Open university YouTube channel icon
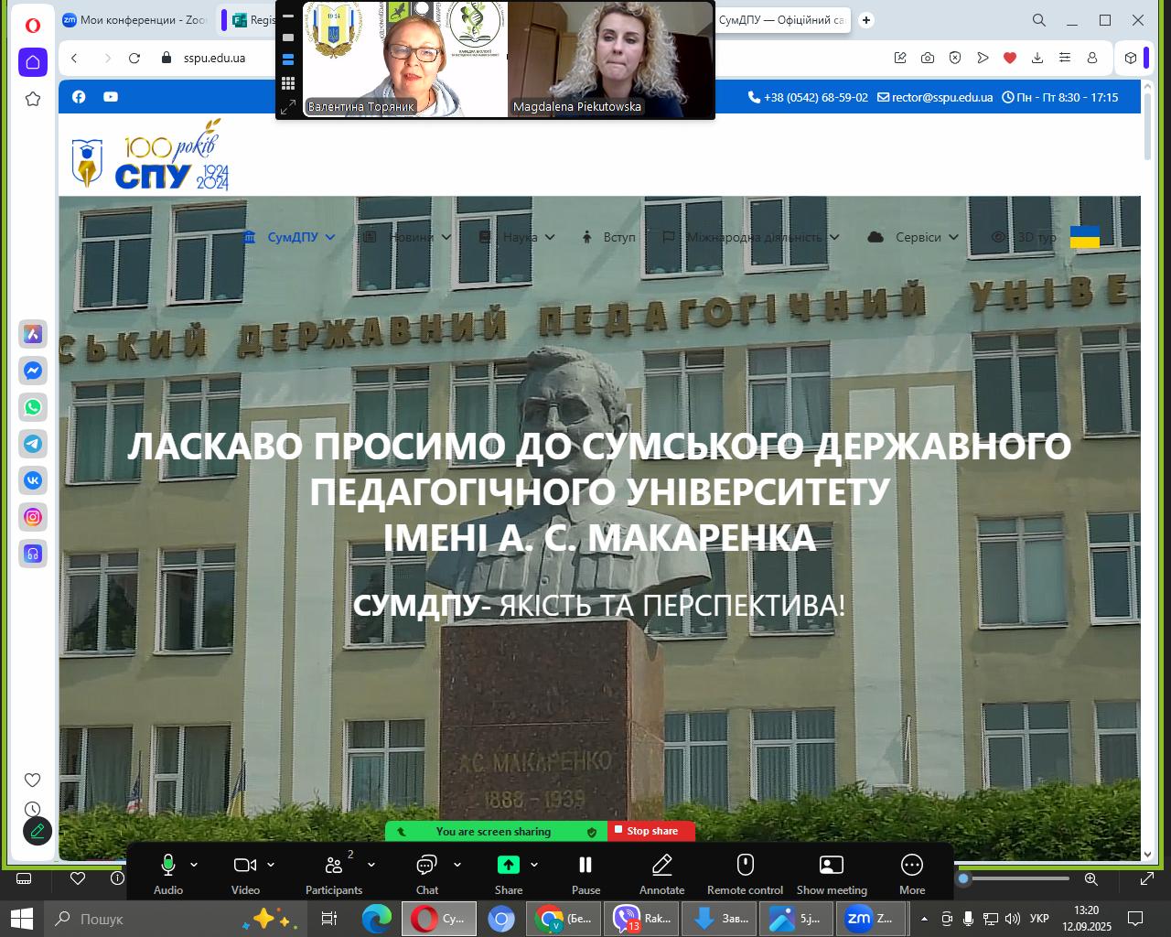The image size is (1171, 937). click(111, 96)
